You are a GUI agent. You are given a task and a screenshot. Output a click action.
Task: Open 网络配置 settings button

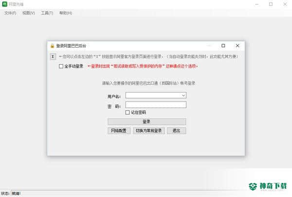119,131
